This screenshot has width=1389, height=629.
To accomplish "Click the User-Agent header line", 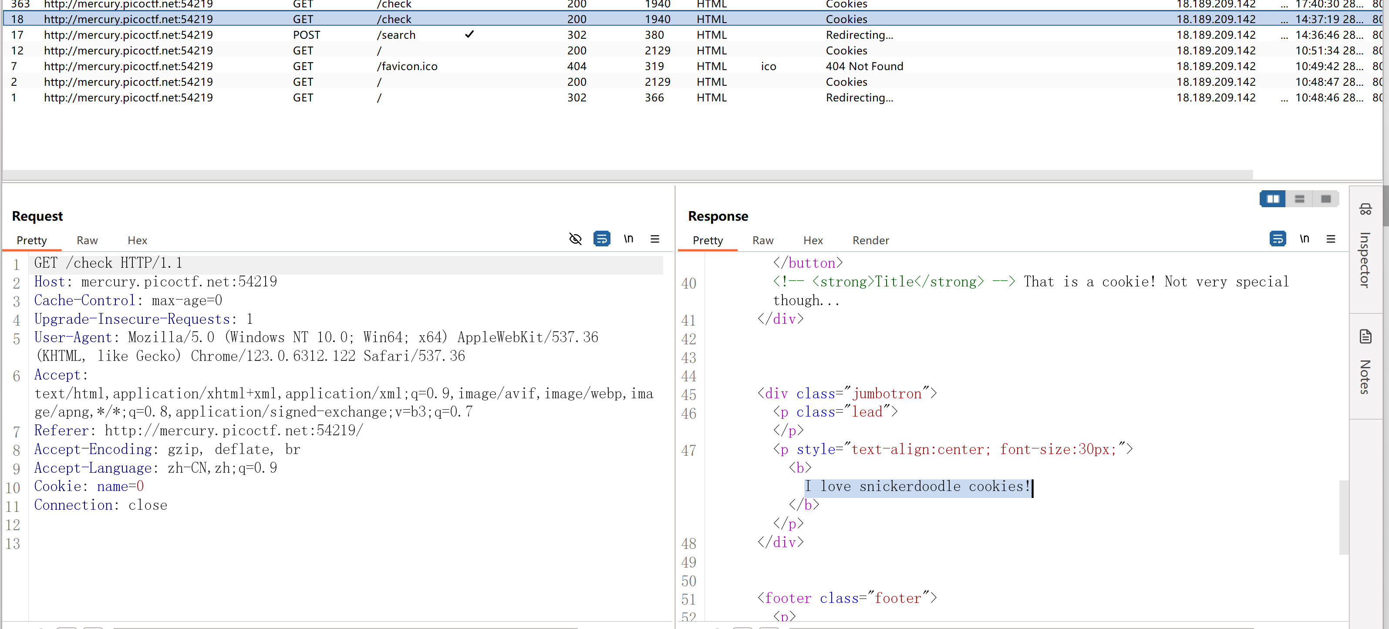I will pyautogui.click(x=316, y=346).
